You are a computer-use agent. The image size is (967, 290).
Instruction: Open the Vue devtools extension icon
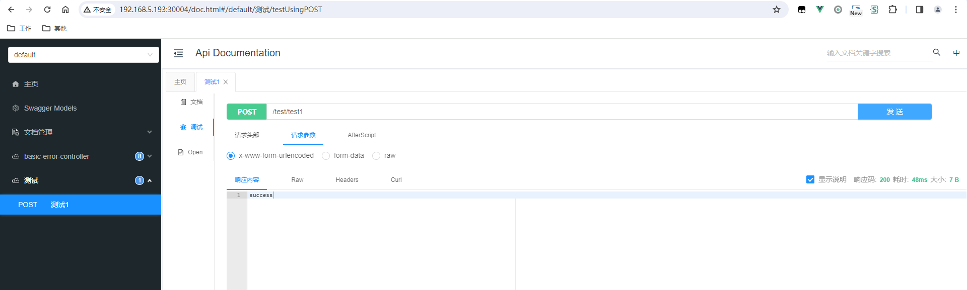click(820, 10)
